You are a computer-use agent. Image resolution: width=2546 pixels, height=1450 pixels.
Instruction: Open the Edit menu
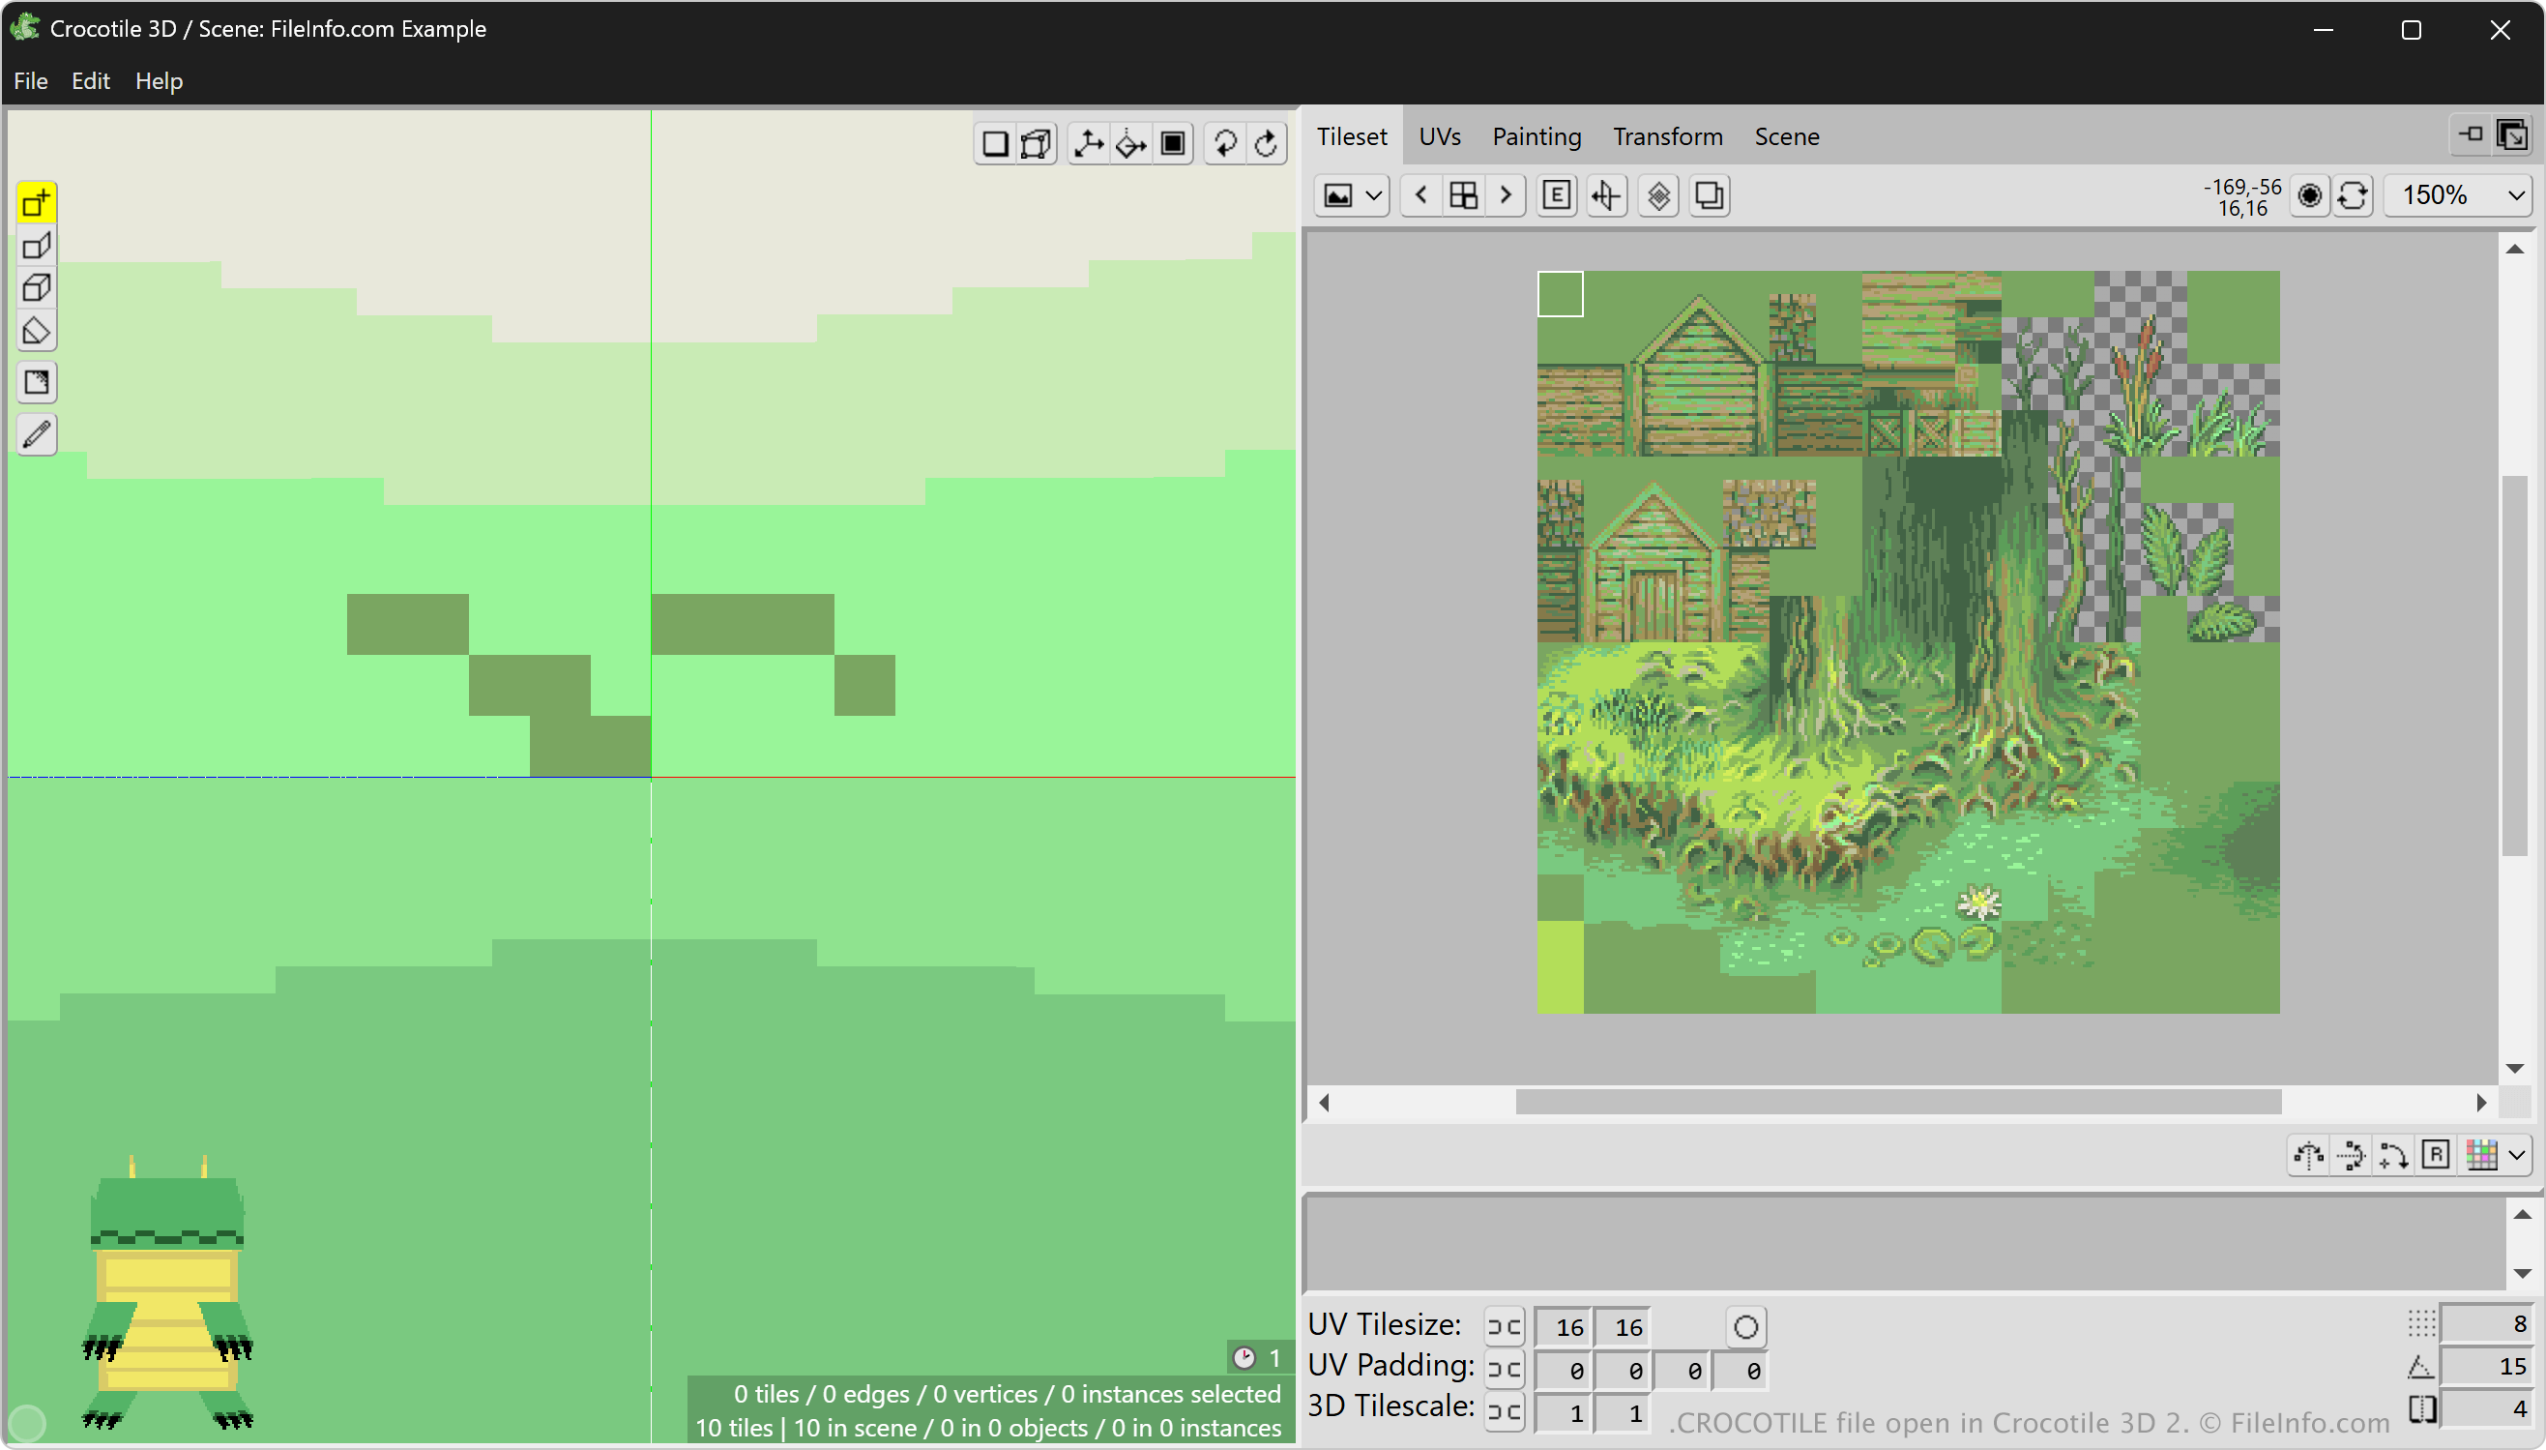(91, 80)
